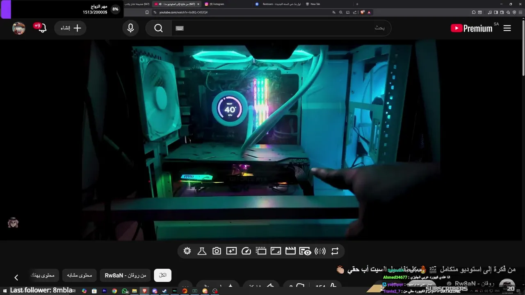Open the enhancer settings gear icon
Viewport: 525px width, 295px height.
(x=187, y=251)
